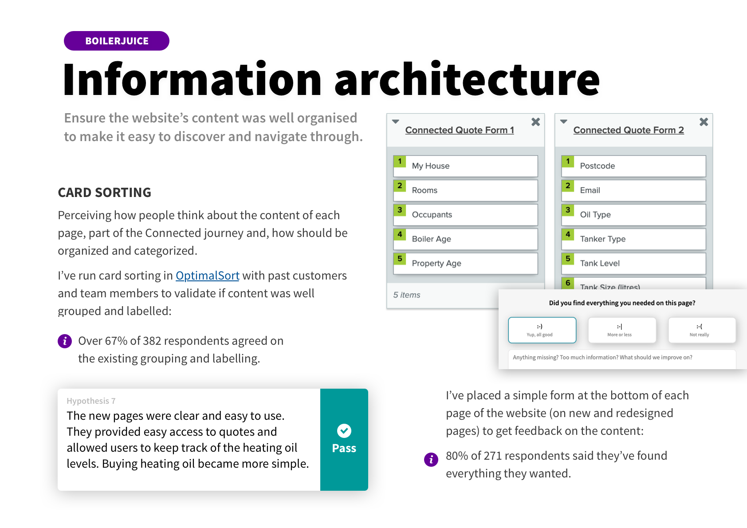Collapse Connected Quote Form 2 with its triangle
Viewport: 747px width, 528px height.
point(564,122)
